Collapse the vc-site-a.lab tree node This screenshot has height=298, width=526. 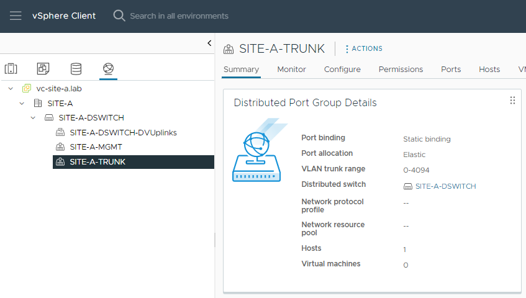coord(11,89)
